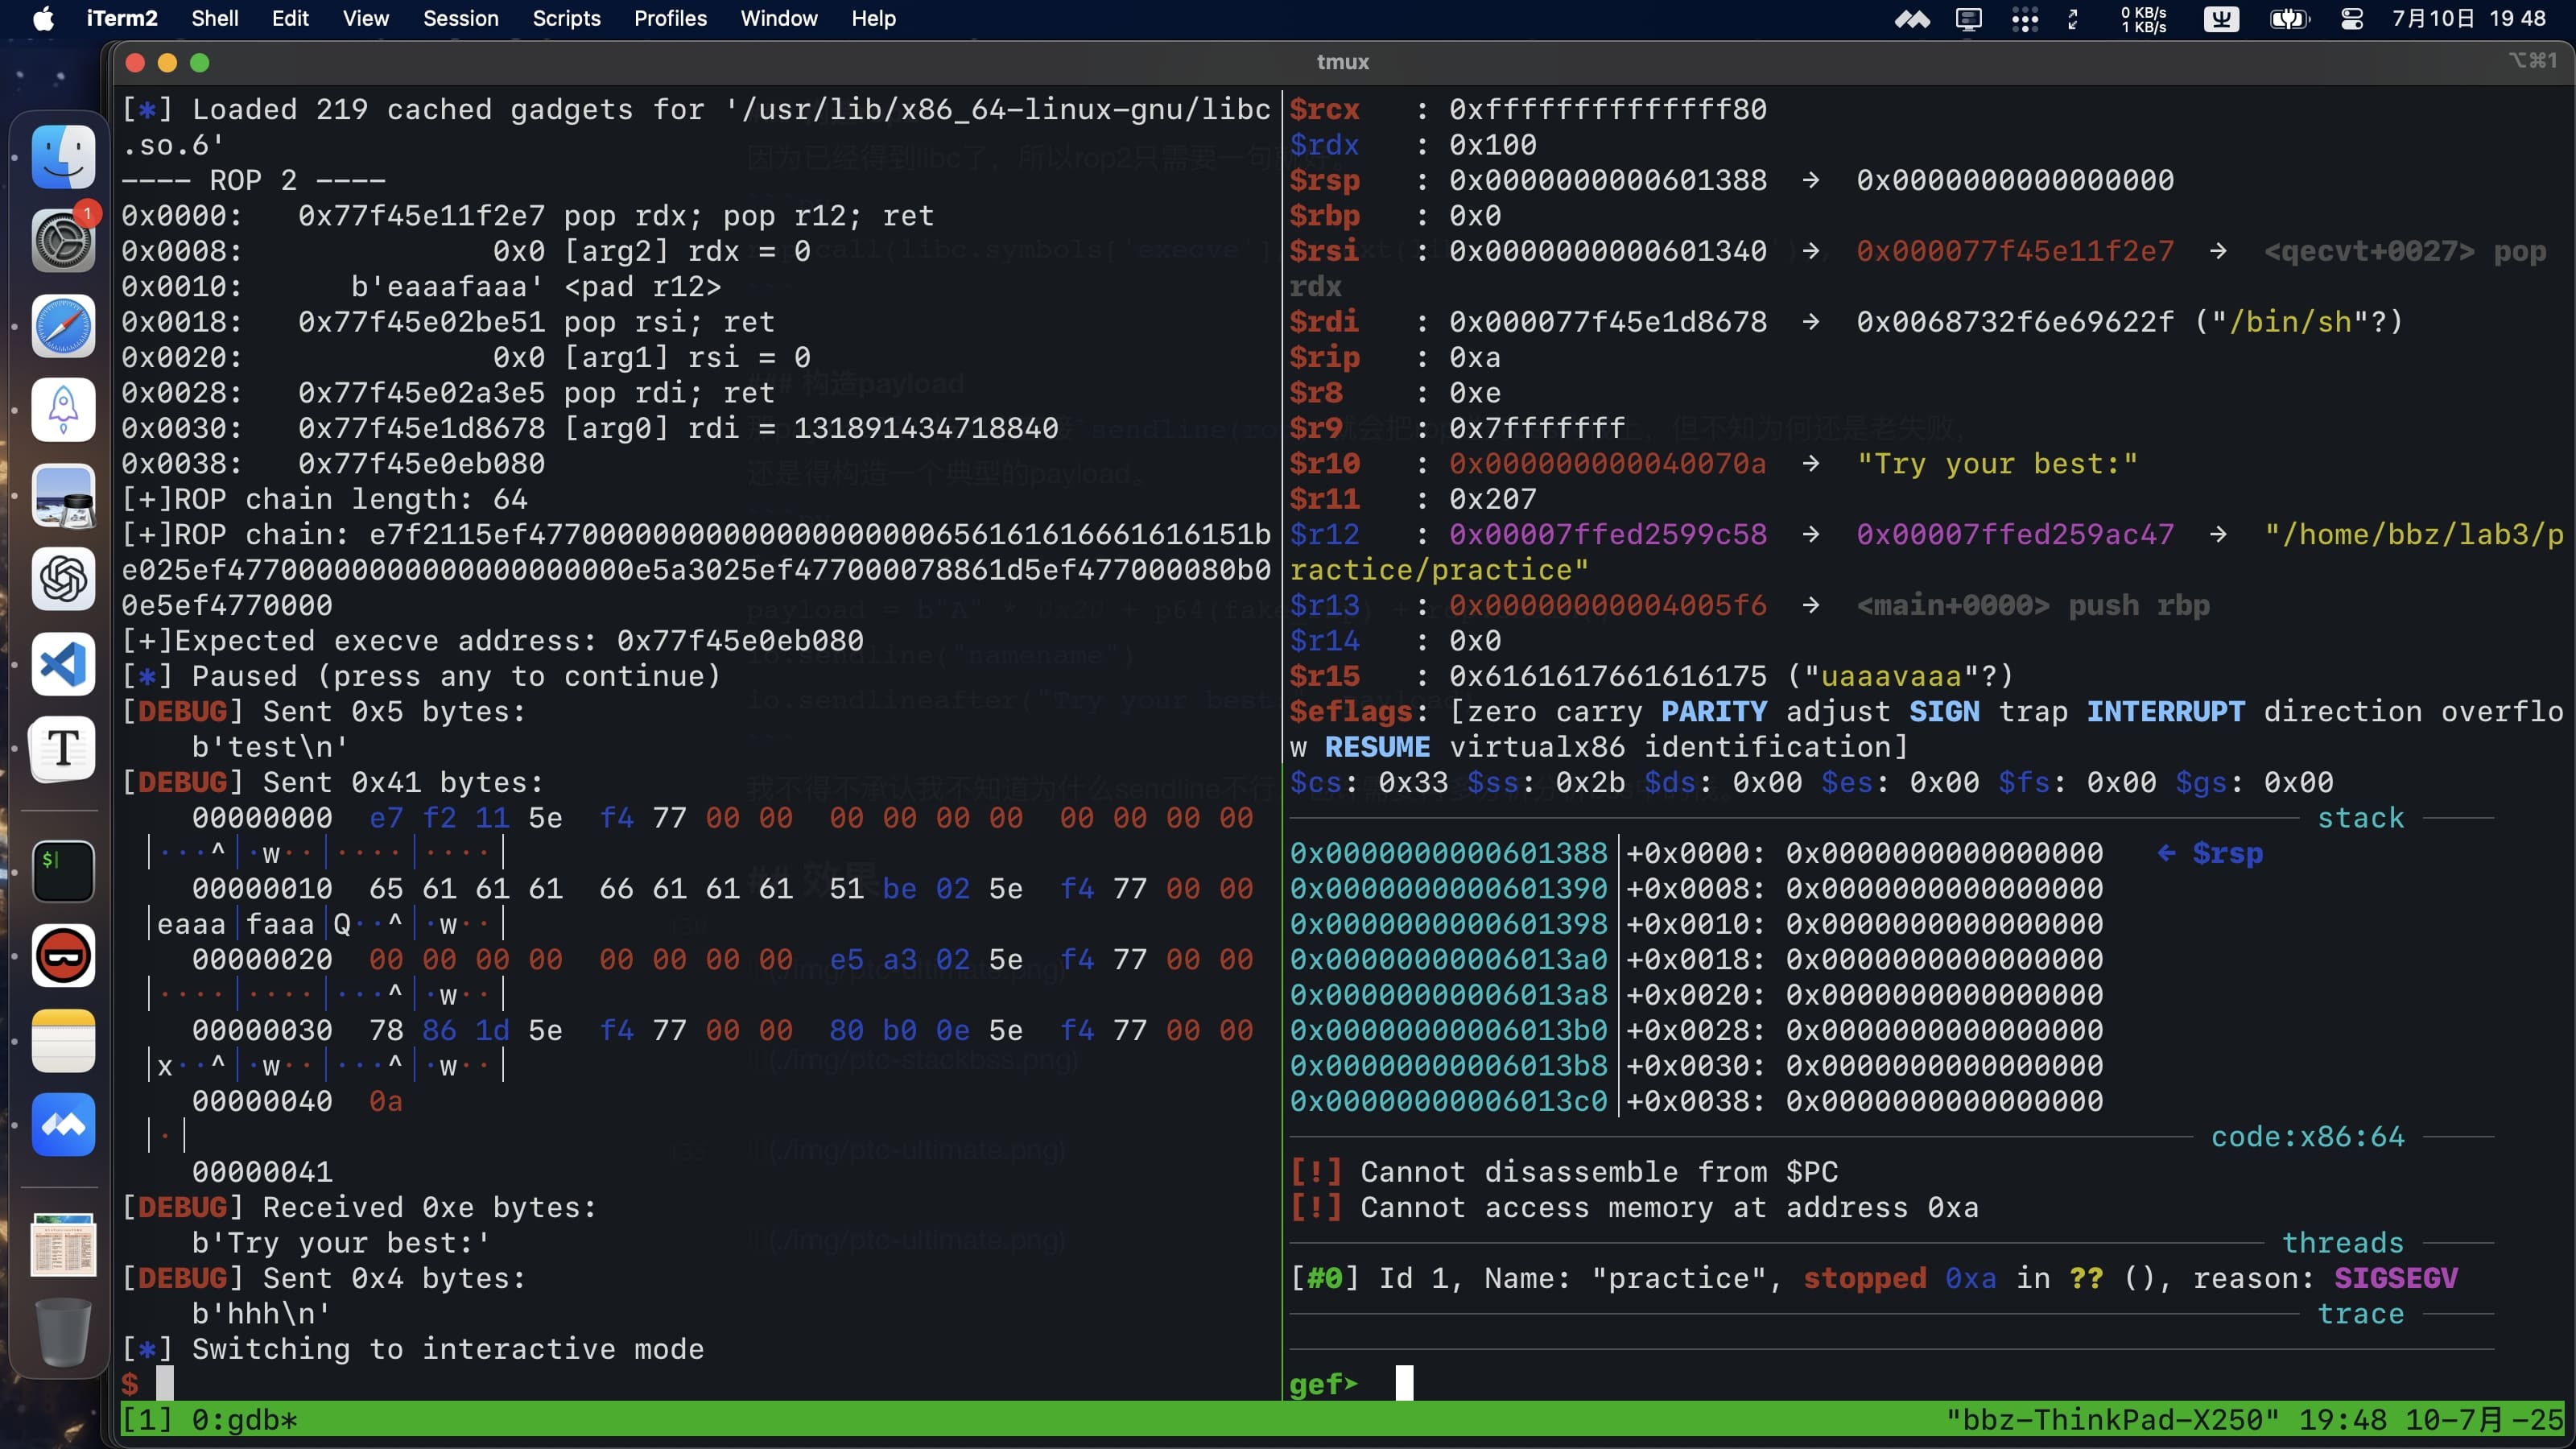
Task: Open the Session menu
Action: pyautogui.click(x=460, y=19)
